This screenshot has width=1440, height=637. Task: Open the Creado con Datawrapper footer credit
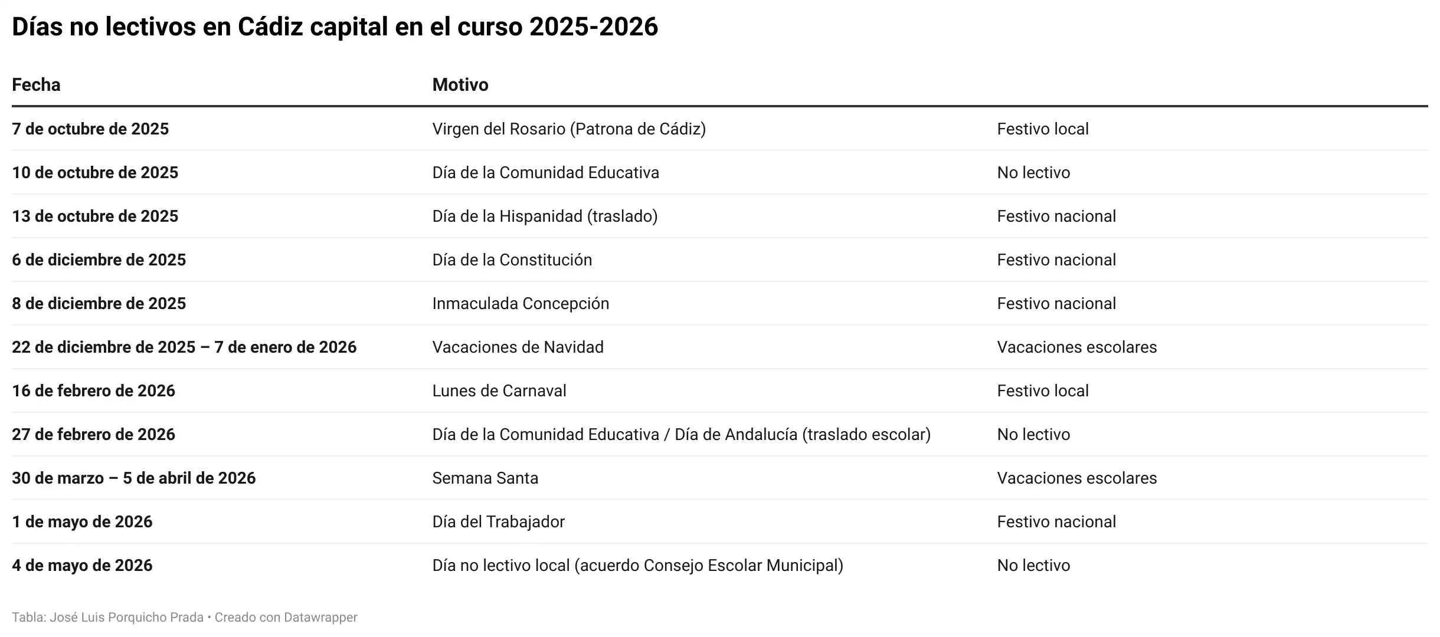click(x=286, y=618)
